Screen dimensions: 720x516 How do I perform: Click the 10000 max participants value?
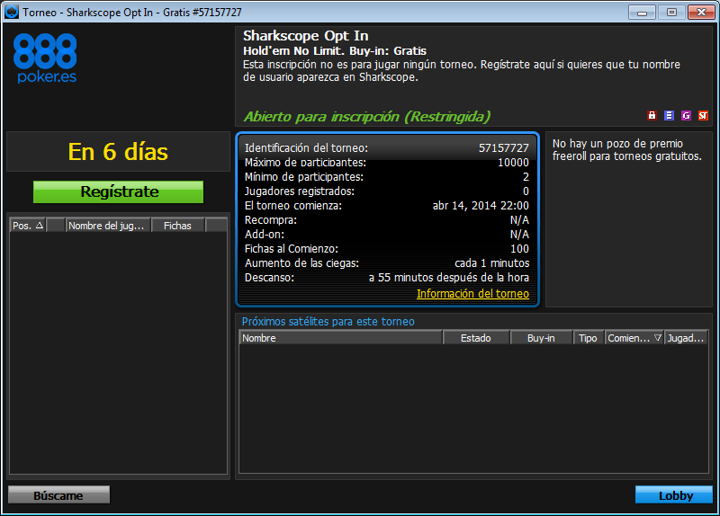(x=513, y=163)
